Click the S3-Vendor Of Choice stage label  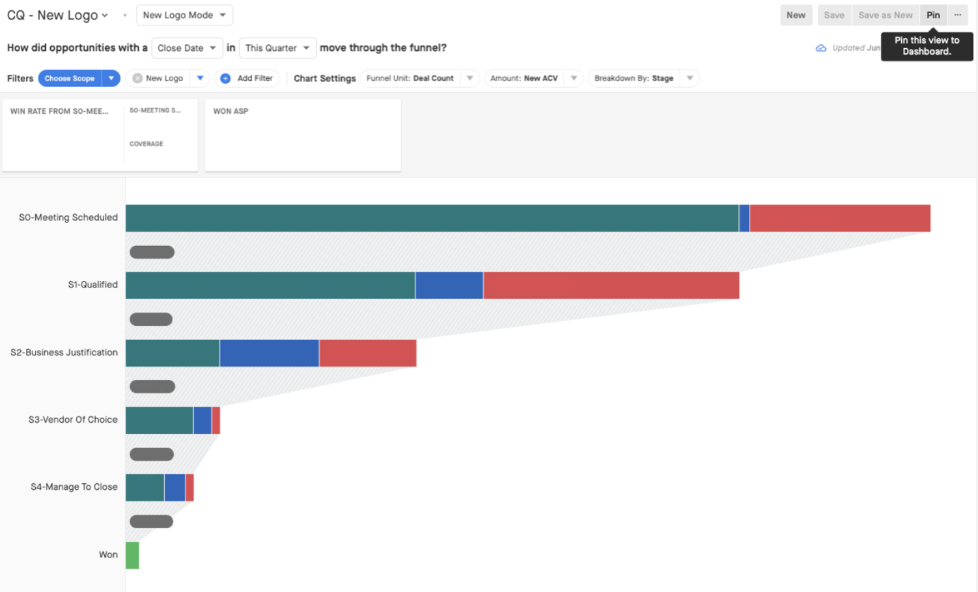coord(73,420)
